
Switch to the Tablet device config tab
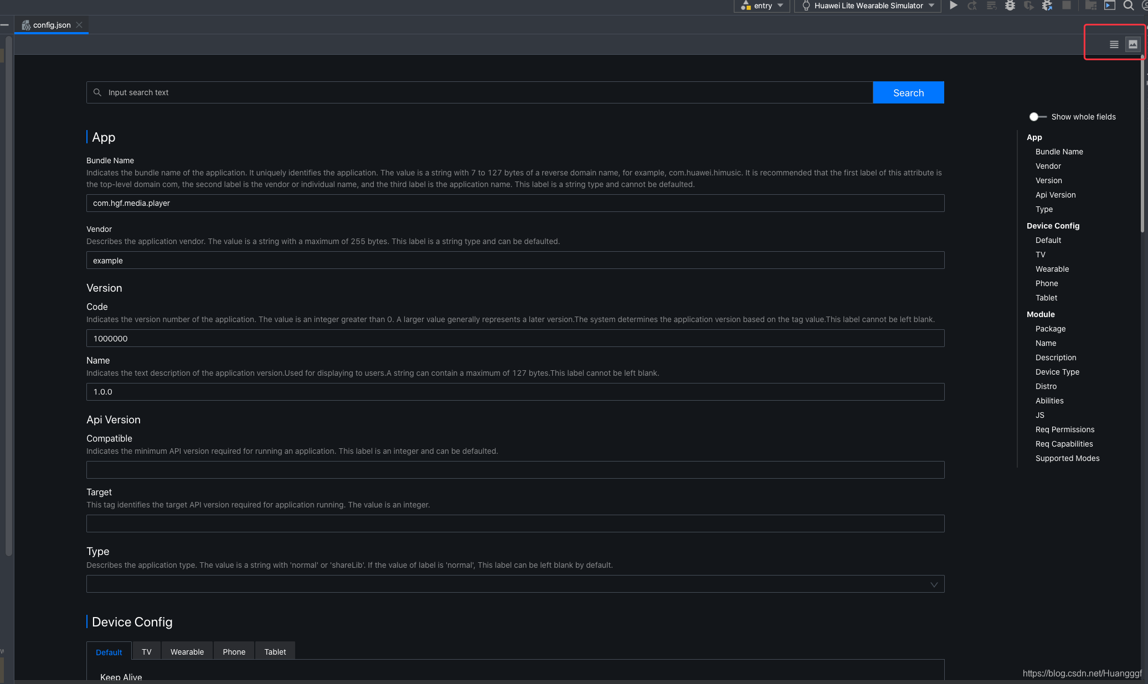coord(275,651)
